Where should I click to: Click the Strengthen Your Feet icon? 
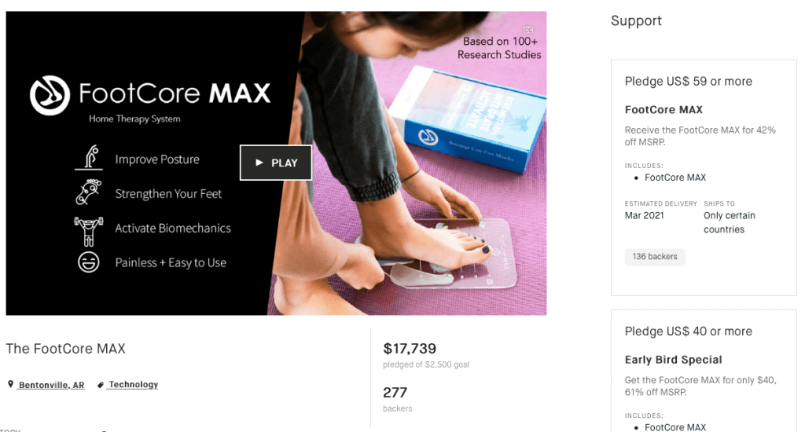click(x=89, y=192)
